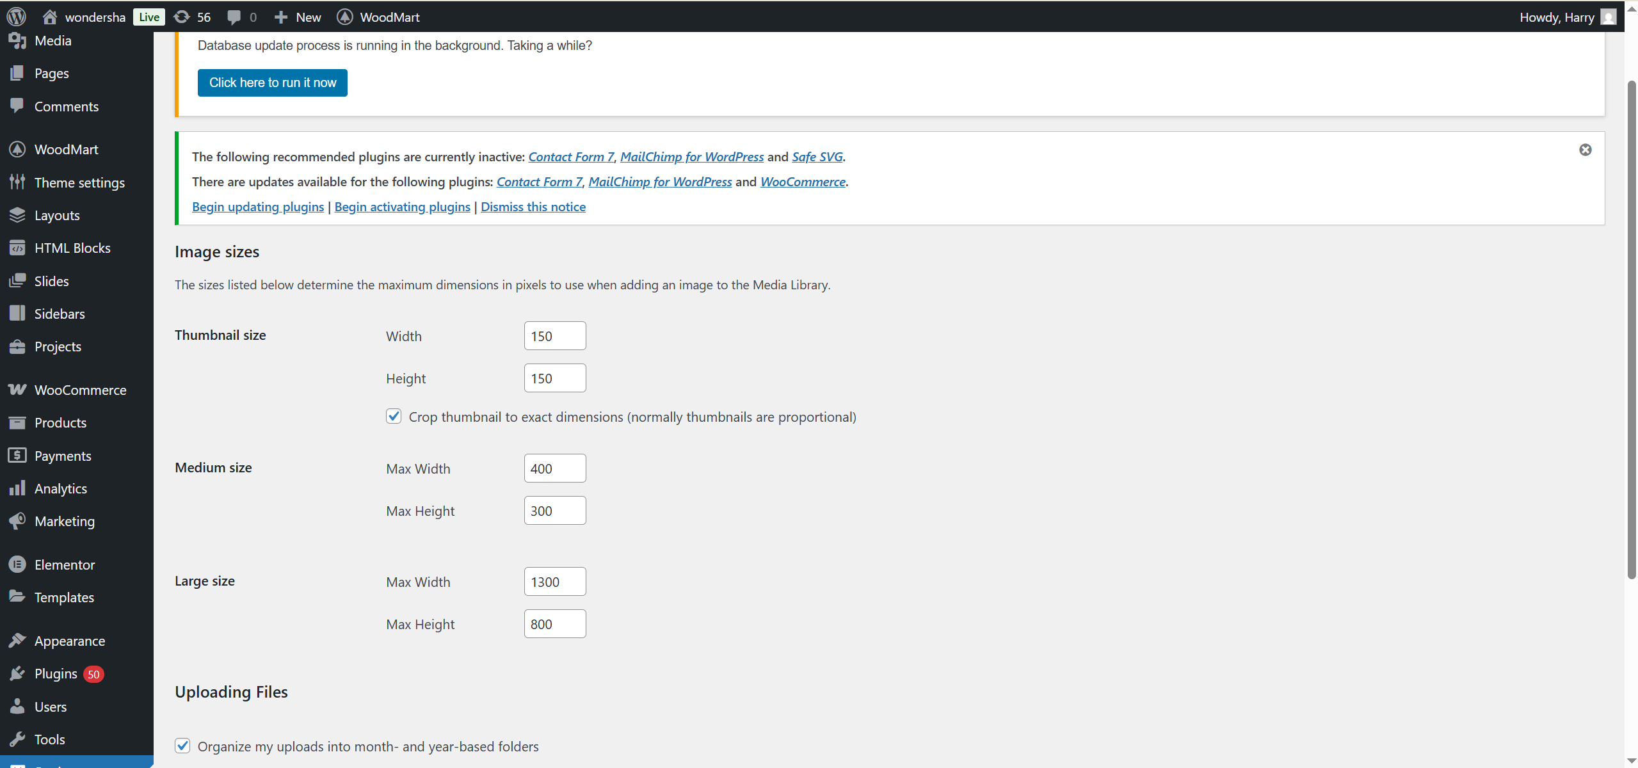Follow the 'Begin activating plugins' link
Viewport: 1638px width, 768px height.
tap(401, 206)
